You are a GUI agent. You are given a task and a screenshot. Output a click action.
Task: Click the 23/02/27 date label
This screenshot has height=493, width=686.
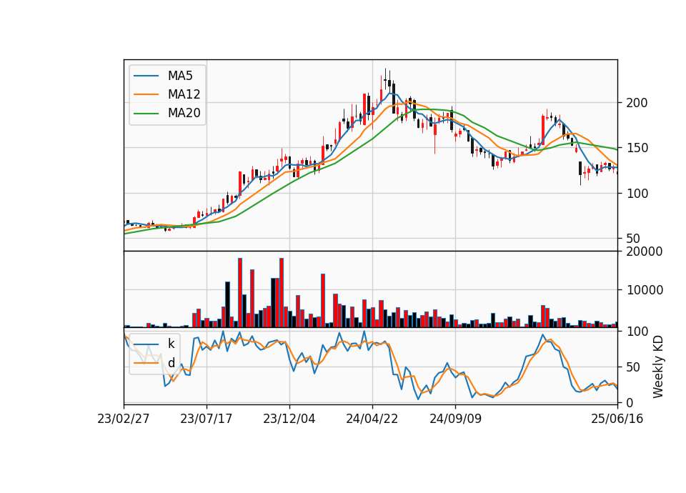tap(124, 419)
